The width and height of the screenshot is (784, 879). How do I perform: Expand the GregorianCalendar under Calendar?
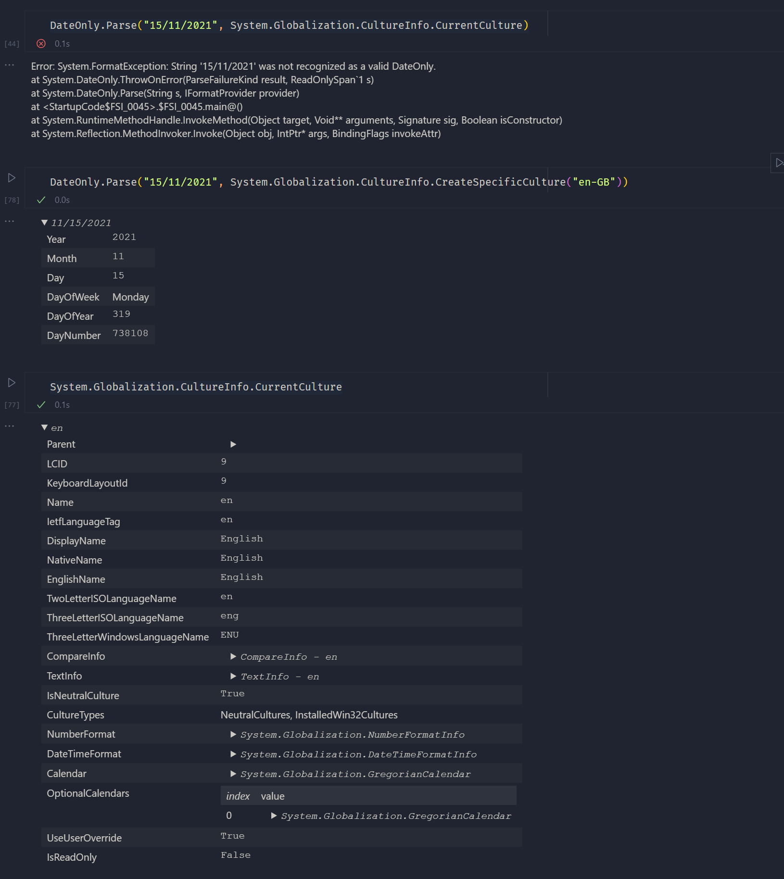click(x=234, y=774)
